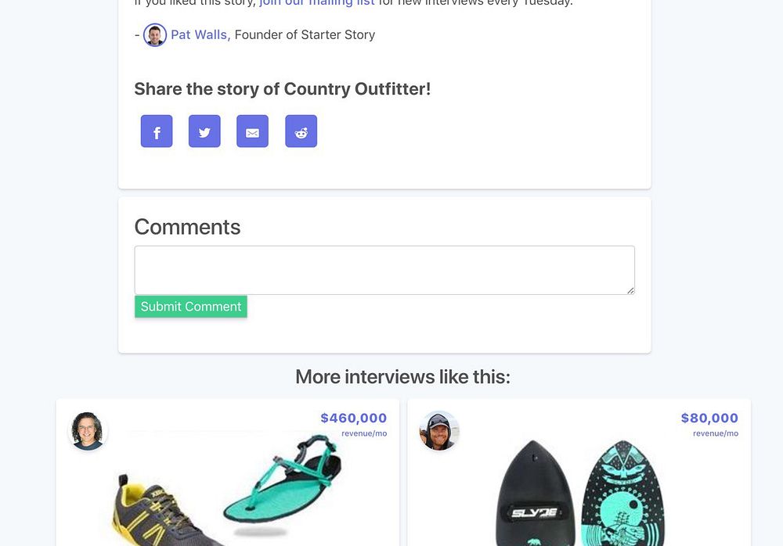Viewport: 783px width, 546px height.
Task: Select the $460,000 revenue figure
Action: (x=354, y=418)
